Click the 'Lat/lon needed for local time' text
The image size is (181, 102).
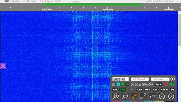point(159,1)
